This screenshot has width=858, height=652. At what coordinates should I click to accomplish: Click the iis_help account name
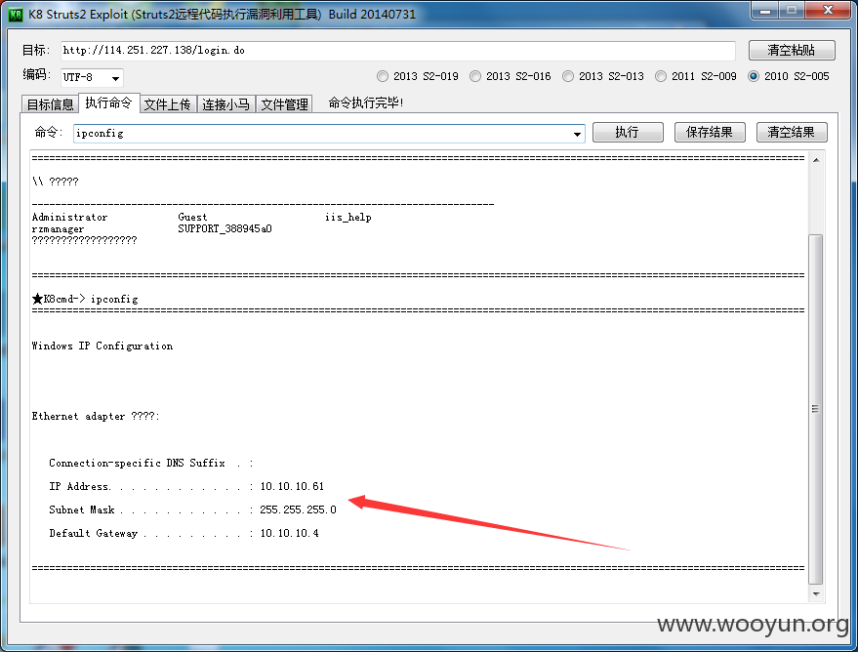point(348,217)
